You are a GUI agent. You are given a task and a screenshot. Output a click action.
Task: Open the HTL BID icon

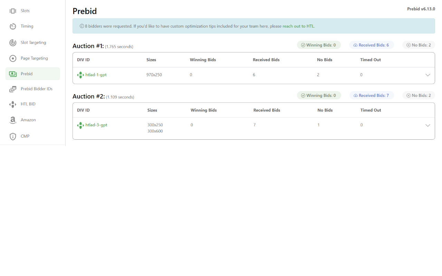click(13, 104)
